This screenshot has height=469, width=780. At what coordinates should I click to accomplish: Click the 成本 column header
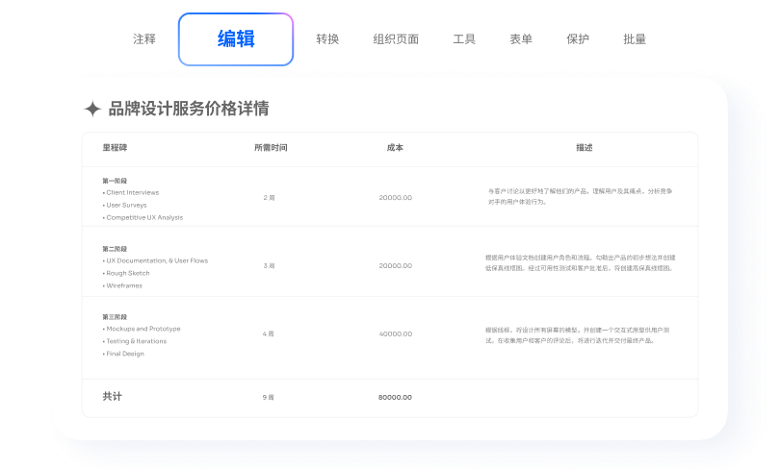395,147
